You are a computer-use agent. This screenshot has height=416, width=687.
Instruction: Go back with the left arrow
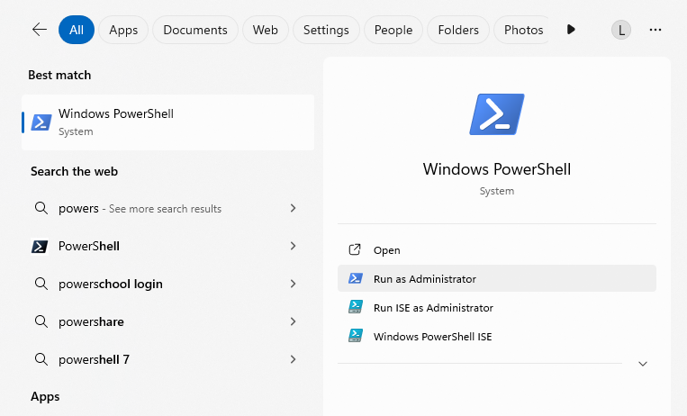coord(40,30)
